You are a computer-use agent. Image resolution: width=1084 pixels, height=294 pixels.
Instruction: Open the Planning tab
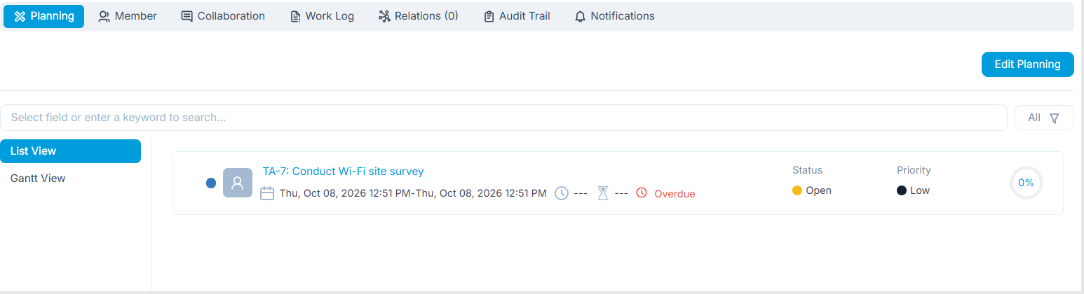coord(44,16)
